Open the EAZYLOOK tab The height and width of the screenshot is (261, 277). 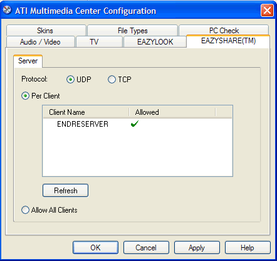coord(155,41)
